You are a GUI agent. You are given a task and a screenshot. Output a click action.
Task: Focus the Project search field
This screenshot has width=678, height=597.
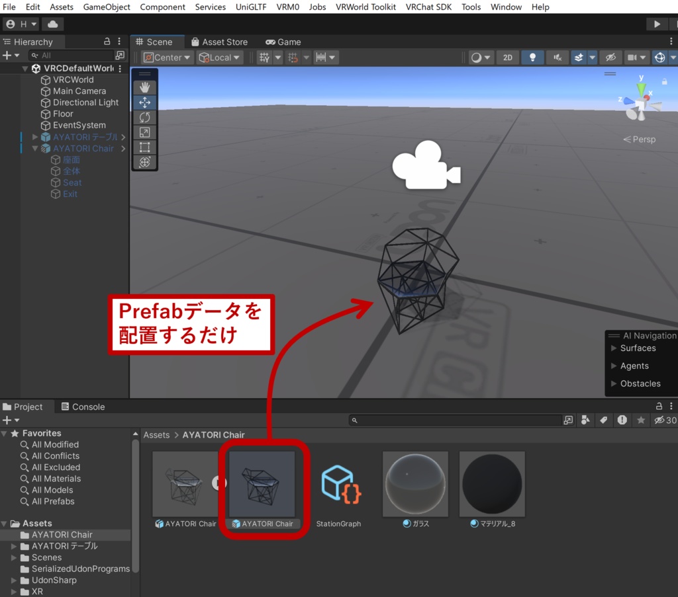click(x=455, y=420)
